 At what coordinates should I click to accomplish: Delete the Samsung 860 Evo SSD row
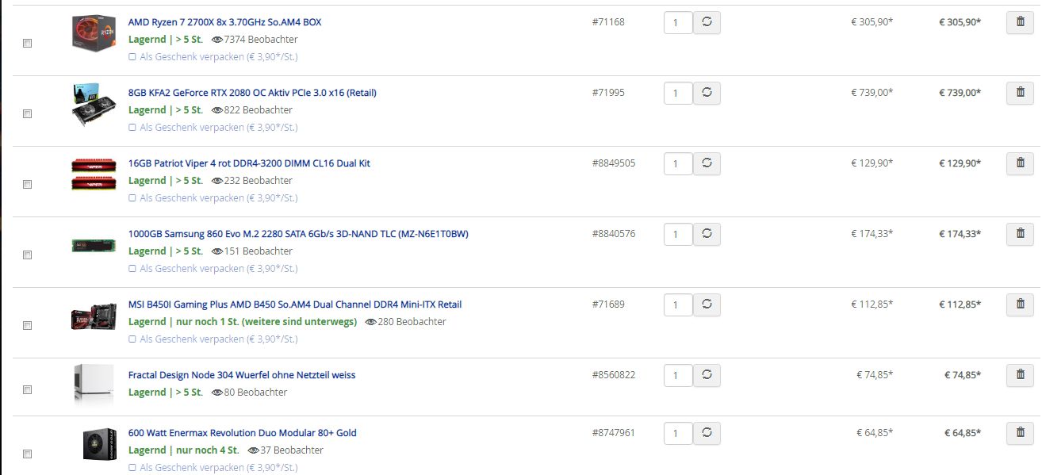click(1020, 235)
